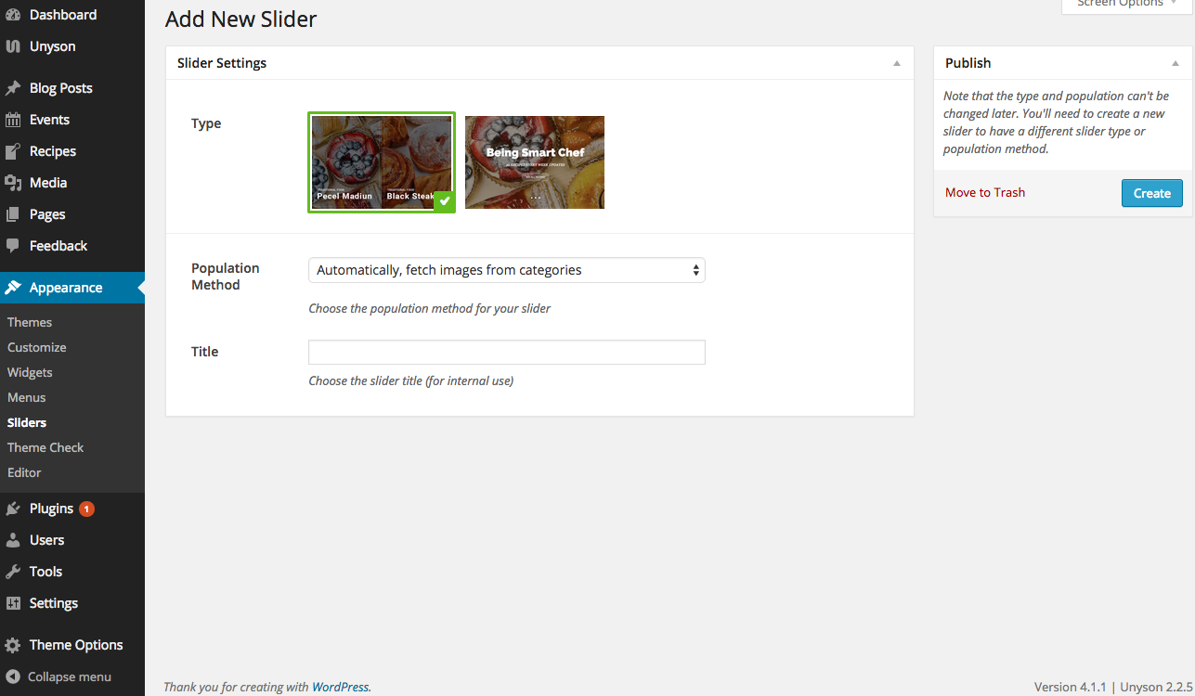Select the Pecel Madiun slider type
The image size is (1195, 696).
381,162
